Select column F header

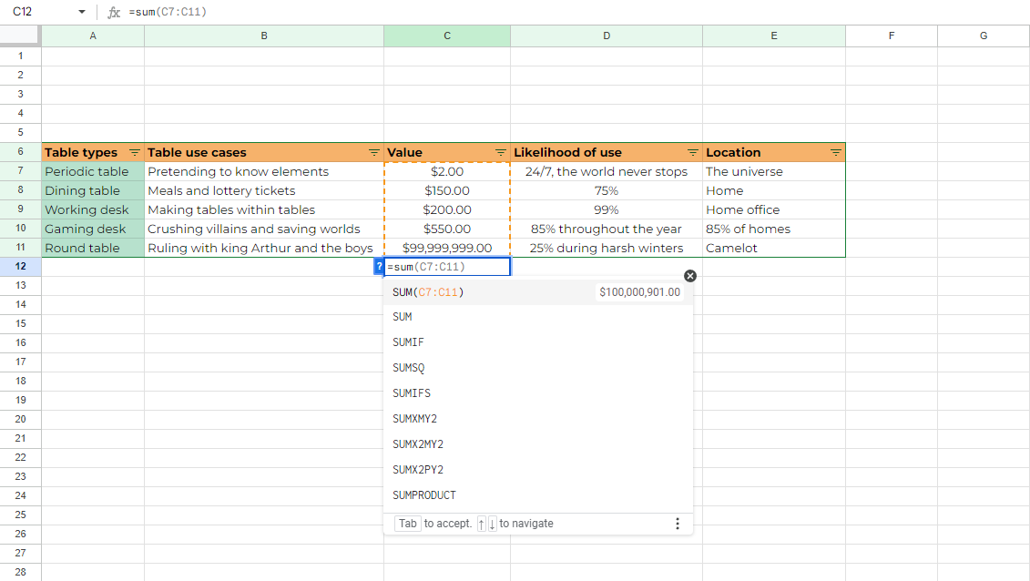tap(892, 36)
